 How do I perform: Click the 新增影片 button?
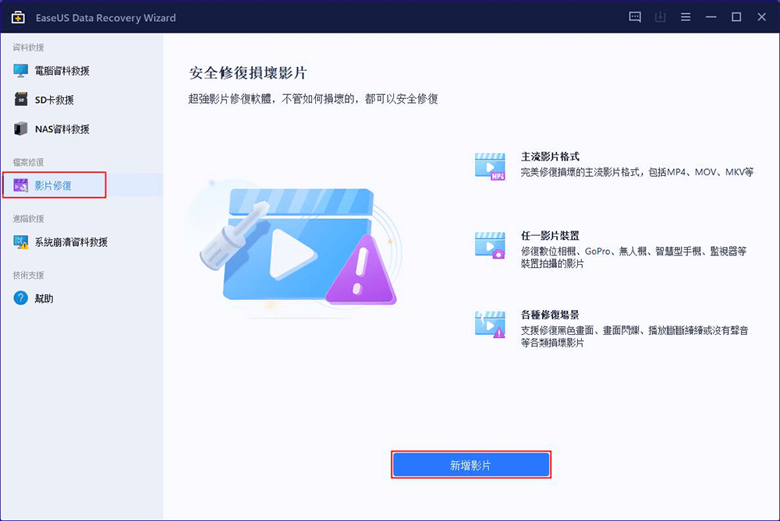coord(471,465)
